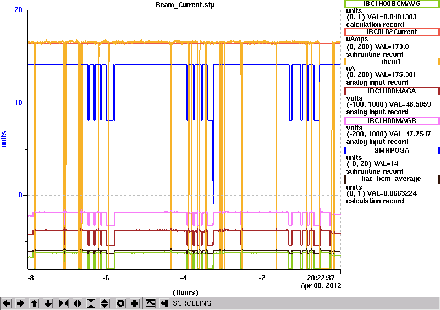Zoom out horizontally with the outward-pointing triangles icon
440x310 pixels.
coord(78,303)
